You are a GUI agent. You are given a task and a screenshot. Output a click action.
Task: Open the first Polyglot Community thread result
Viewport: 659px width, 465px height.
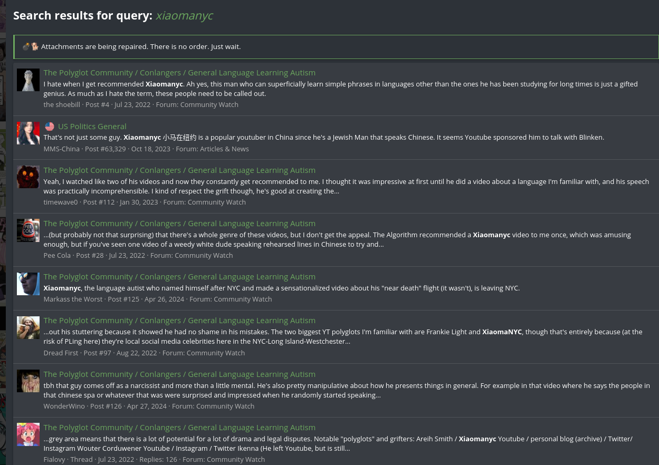(x=179, y=73)
